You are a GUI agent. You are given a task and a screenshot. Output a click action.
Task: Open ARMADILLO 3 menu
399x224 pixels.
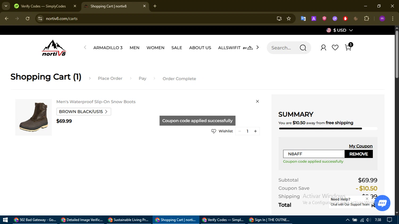tap(108, 48)
